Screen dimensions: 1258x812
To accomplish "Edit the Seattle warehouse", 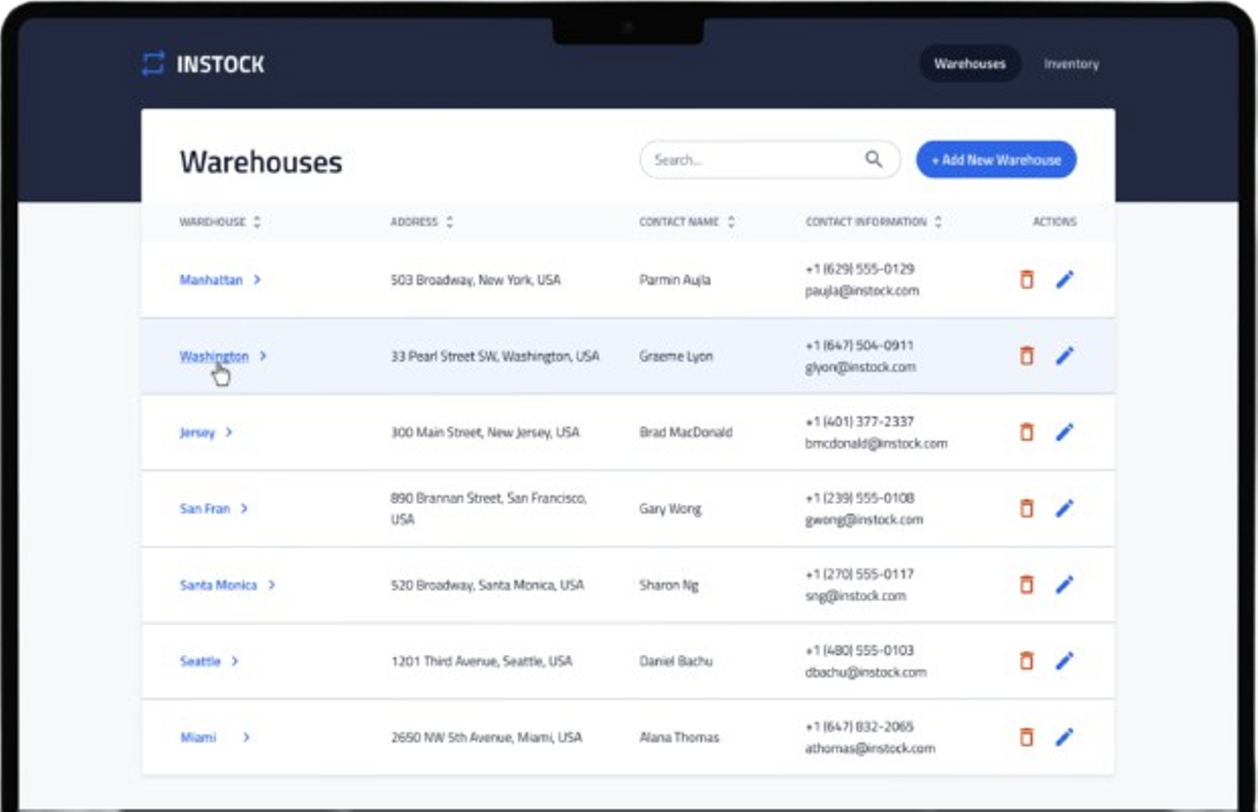I will pyautogui.click(x=1065, y=661).
